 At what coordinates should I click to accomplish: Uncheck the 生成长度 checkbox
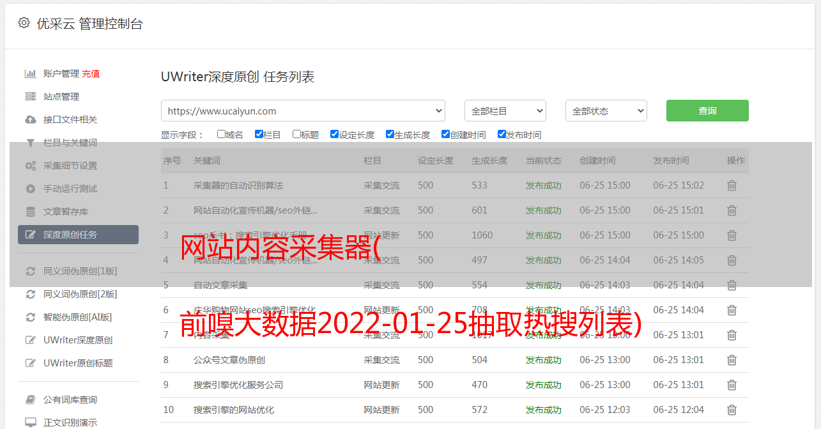pos(390,134)
